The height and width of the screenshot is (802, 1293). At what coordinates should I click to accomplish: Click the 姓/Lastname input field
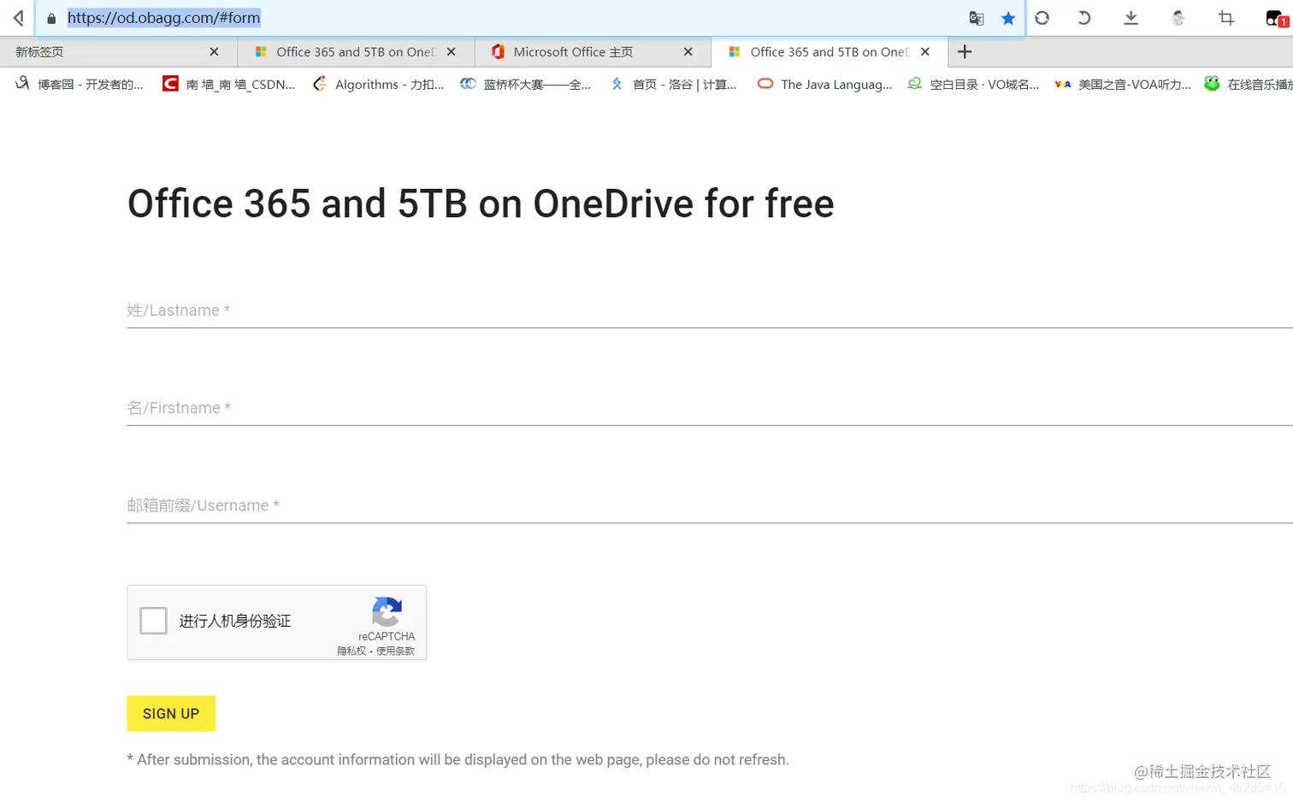710,310
